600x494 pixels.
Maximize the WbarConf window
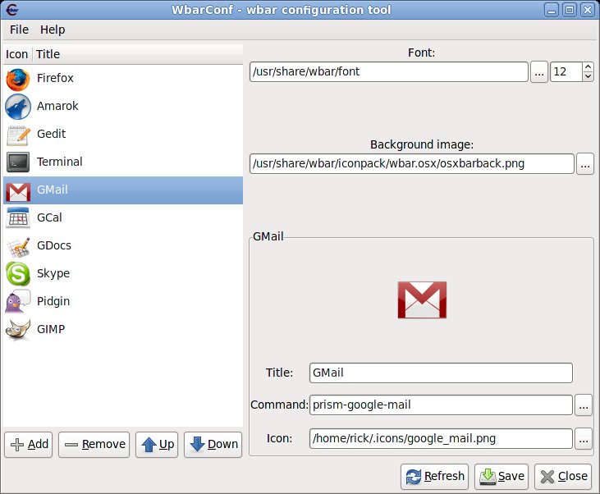570,10
